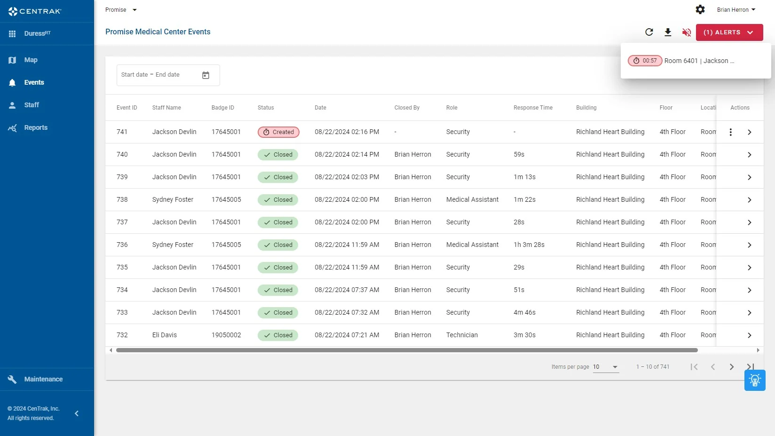Click the horizontal table scrollbar

click(x=407, y=350)
